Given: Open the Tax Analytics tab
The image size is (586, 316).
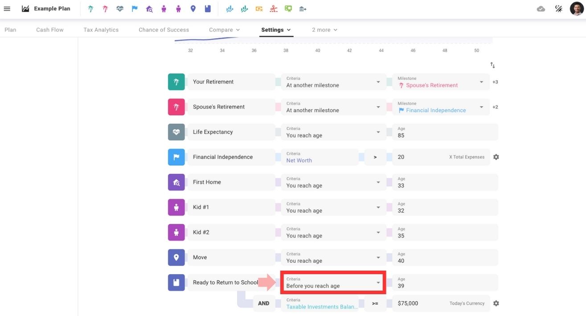Looking at the screenshot, I should tap(101, 30).
